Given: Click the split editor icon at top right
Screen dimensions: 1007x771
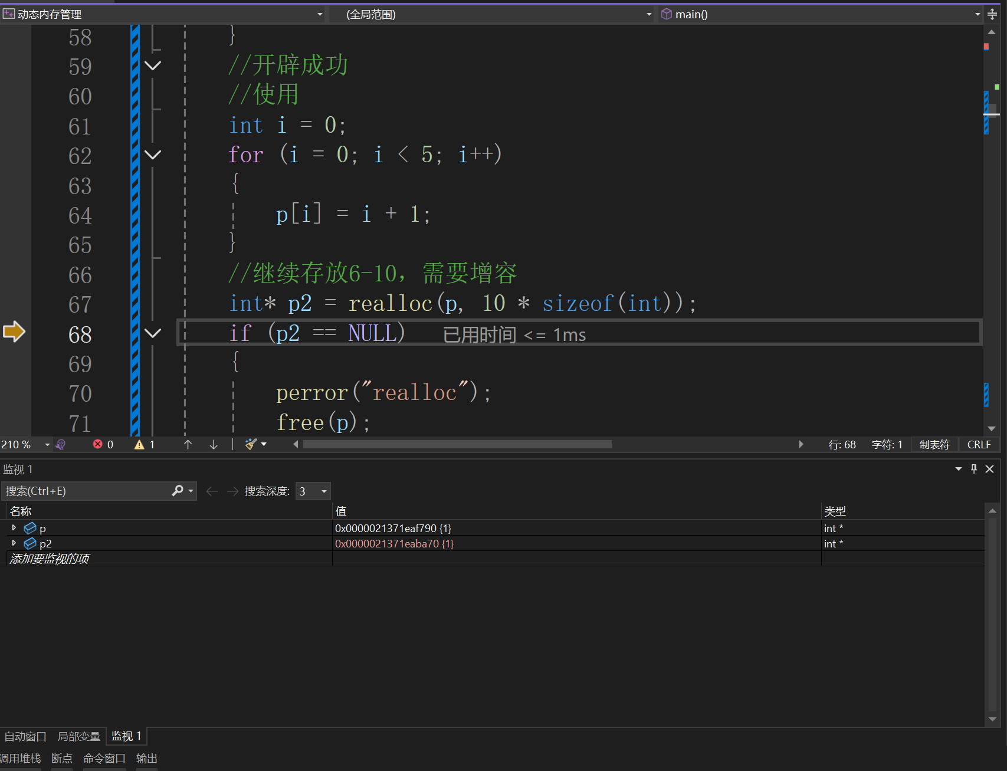Looking at the screenshot, I should 993,14.
